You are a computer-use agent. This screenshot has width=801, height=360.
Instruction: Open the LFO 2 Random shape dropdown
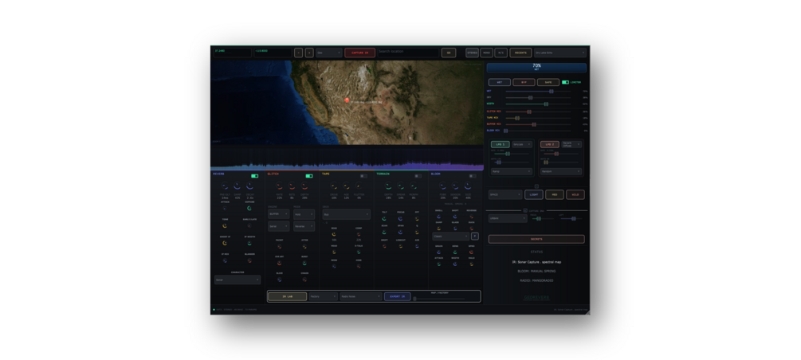point(561,171)
